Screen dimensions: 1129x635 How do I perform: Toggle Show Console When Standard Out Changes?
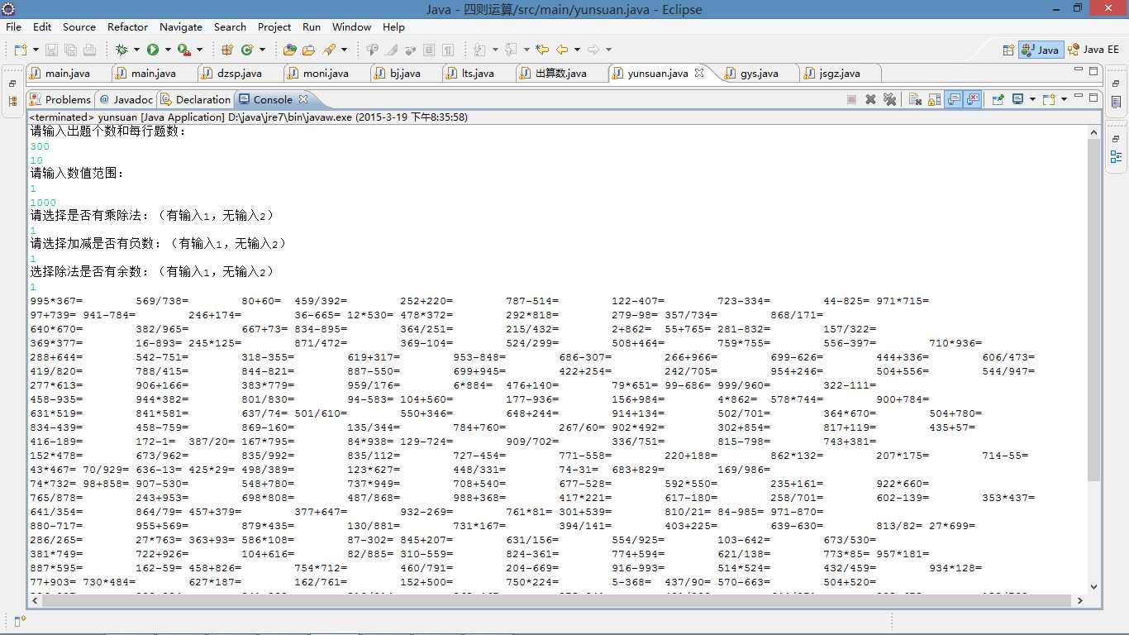(954, 99)
